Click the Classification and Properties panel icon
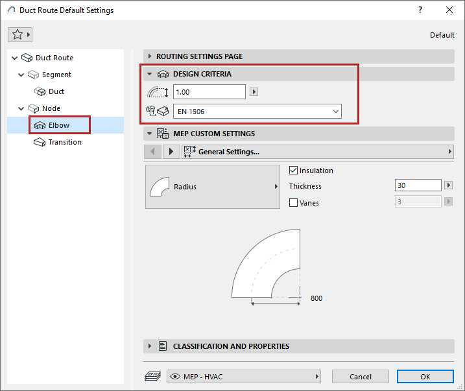This screenshot has width=465, height=391. point(163,346)
